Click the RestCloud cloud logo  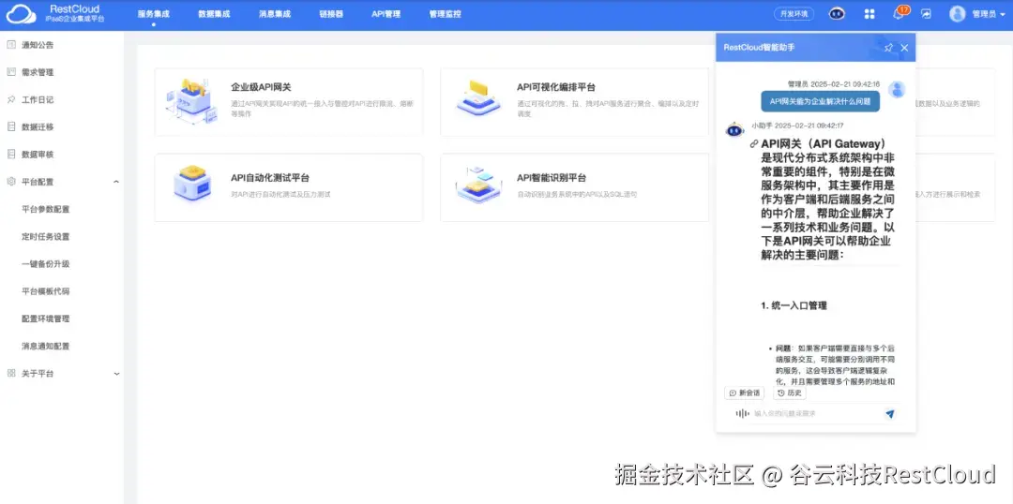click(x=22, y=14)
